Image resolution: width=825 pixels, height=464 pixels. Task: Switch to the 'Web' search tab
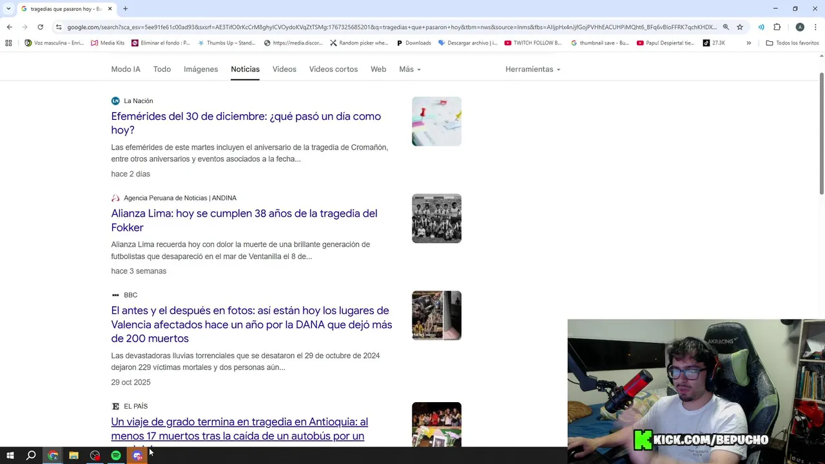click(x=378, y=69)
